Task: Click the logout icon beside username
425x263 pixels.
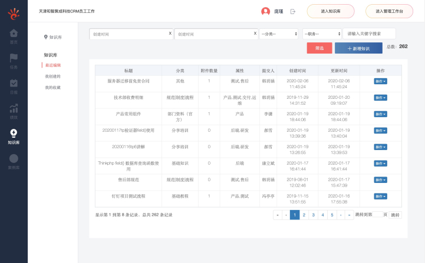Action: tap(293, 11)
